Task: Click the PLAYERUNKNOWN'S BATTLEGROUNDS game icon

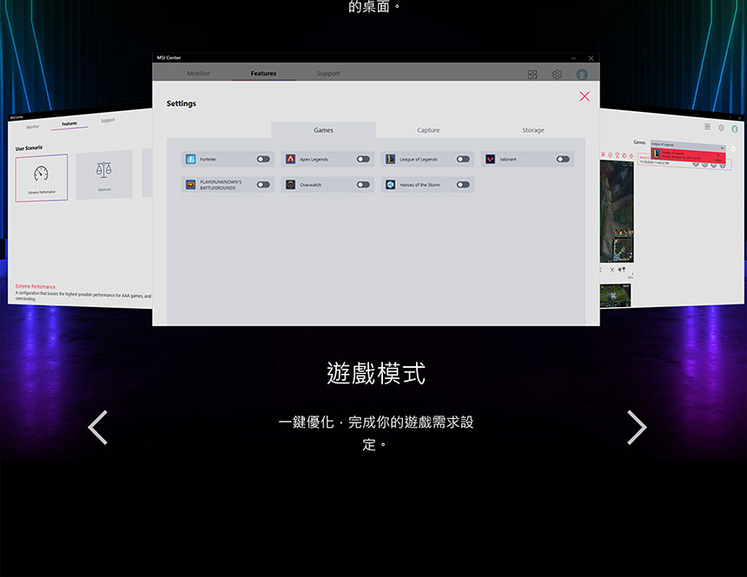Action: point(190,185)
